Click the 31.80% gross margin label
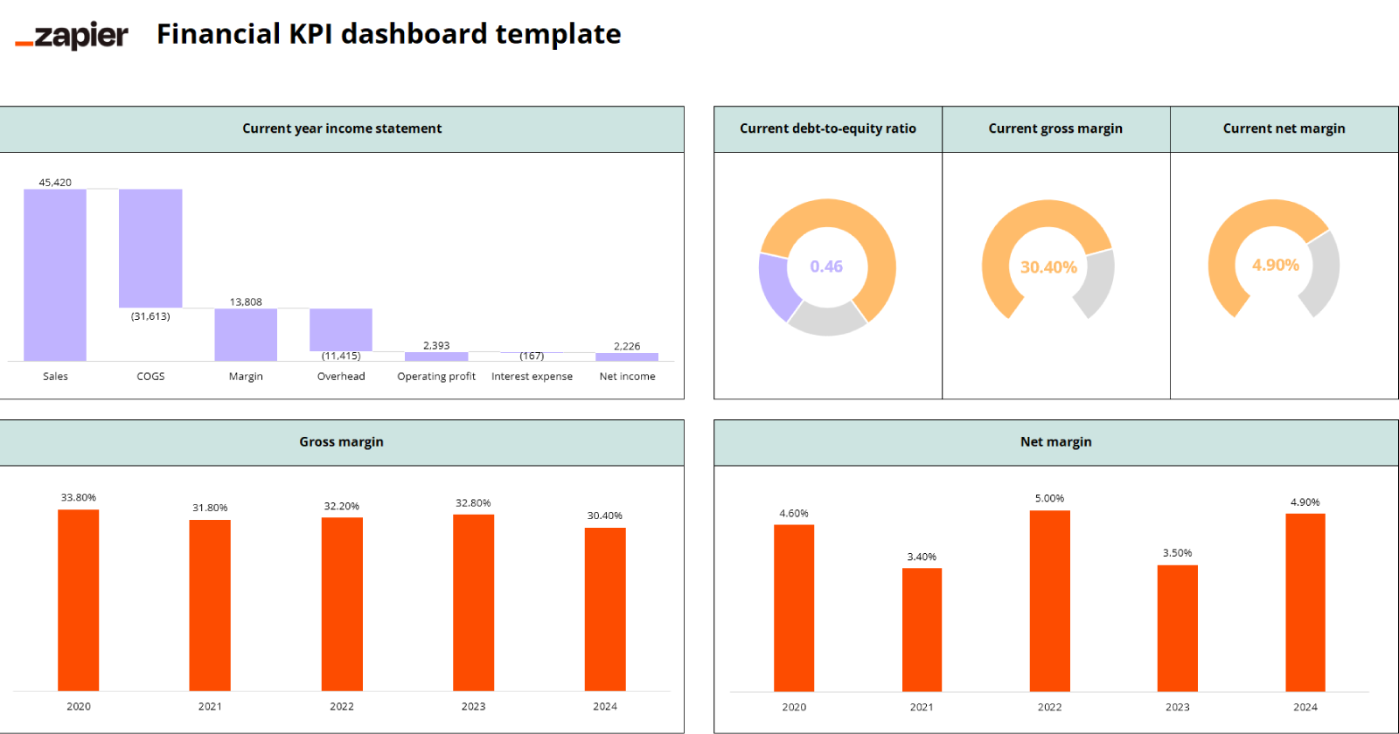This screenshot has height=734, width=1399. coord(210,509)
